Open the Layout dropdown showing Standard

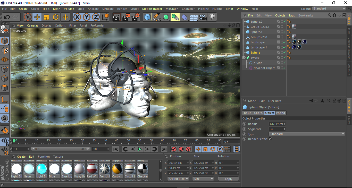[x=329, y=8]
